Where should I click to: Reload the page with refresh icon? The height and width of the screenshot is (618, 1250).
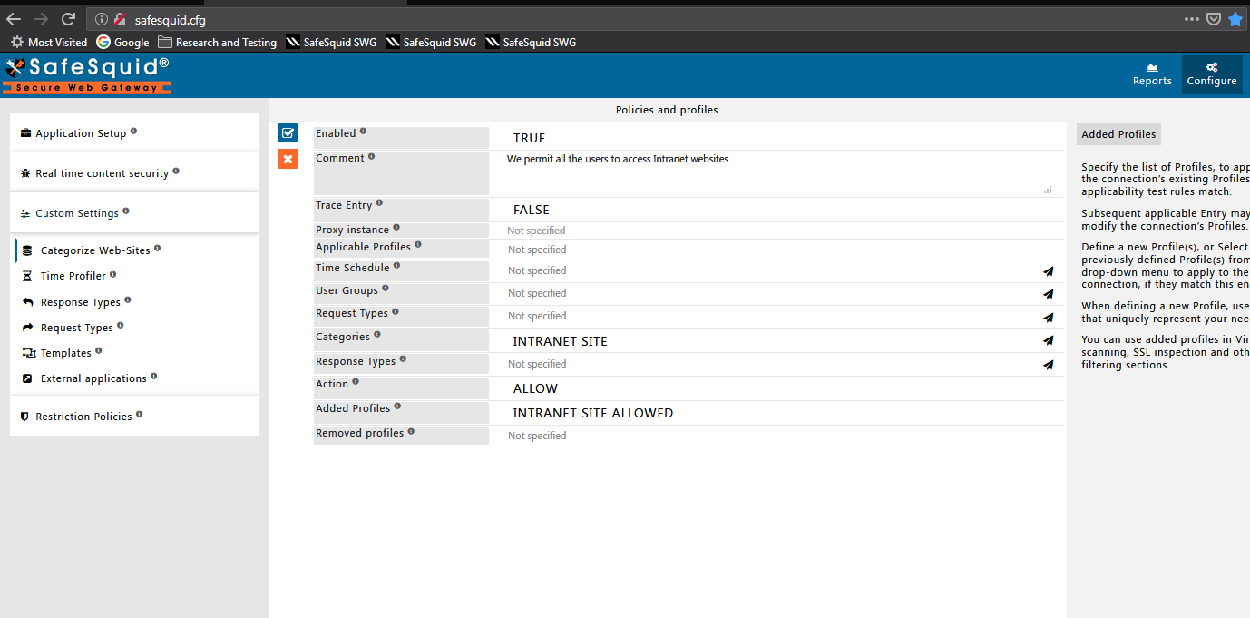coord(68,19)
